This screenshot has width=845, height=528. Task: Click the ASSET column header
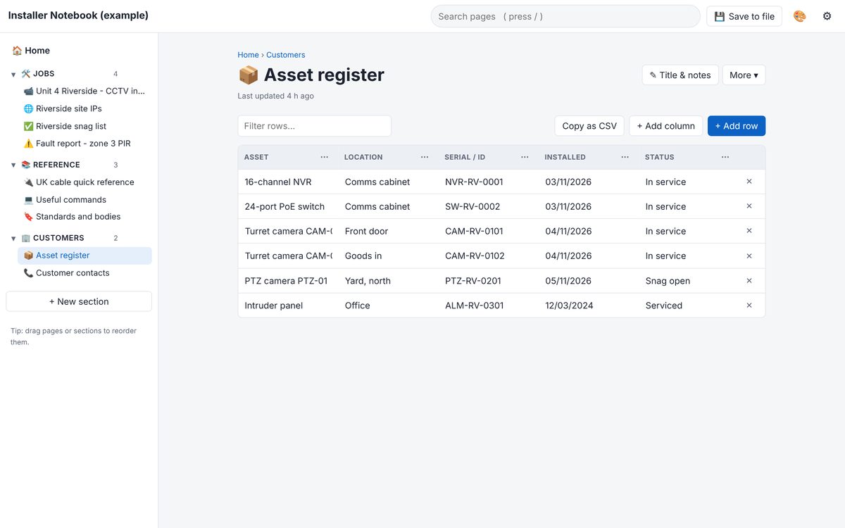[x=256, y=157]
